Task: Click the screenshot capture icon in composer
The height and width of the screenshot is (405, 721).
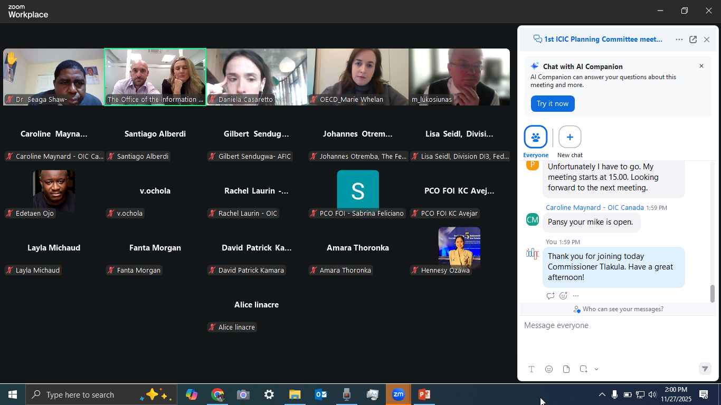Action: pos(583,369)
